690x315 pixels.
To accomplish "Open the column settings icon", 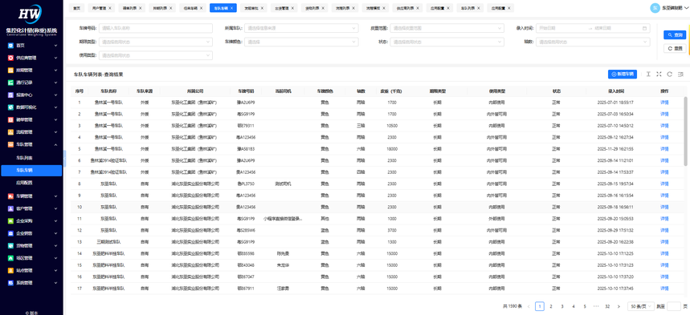I will [x=680, y=75].
